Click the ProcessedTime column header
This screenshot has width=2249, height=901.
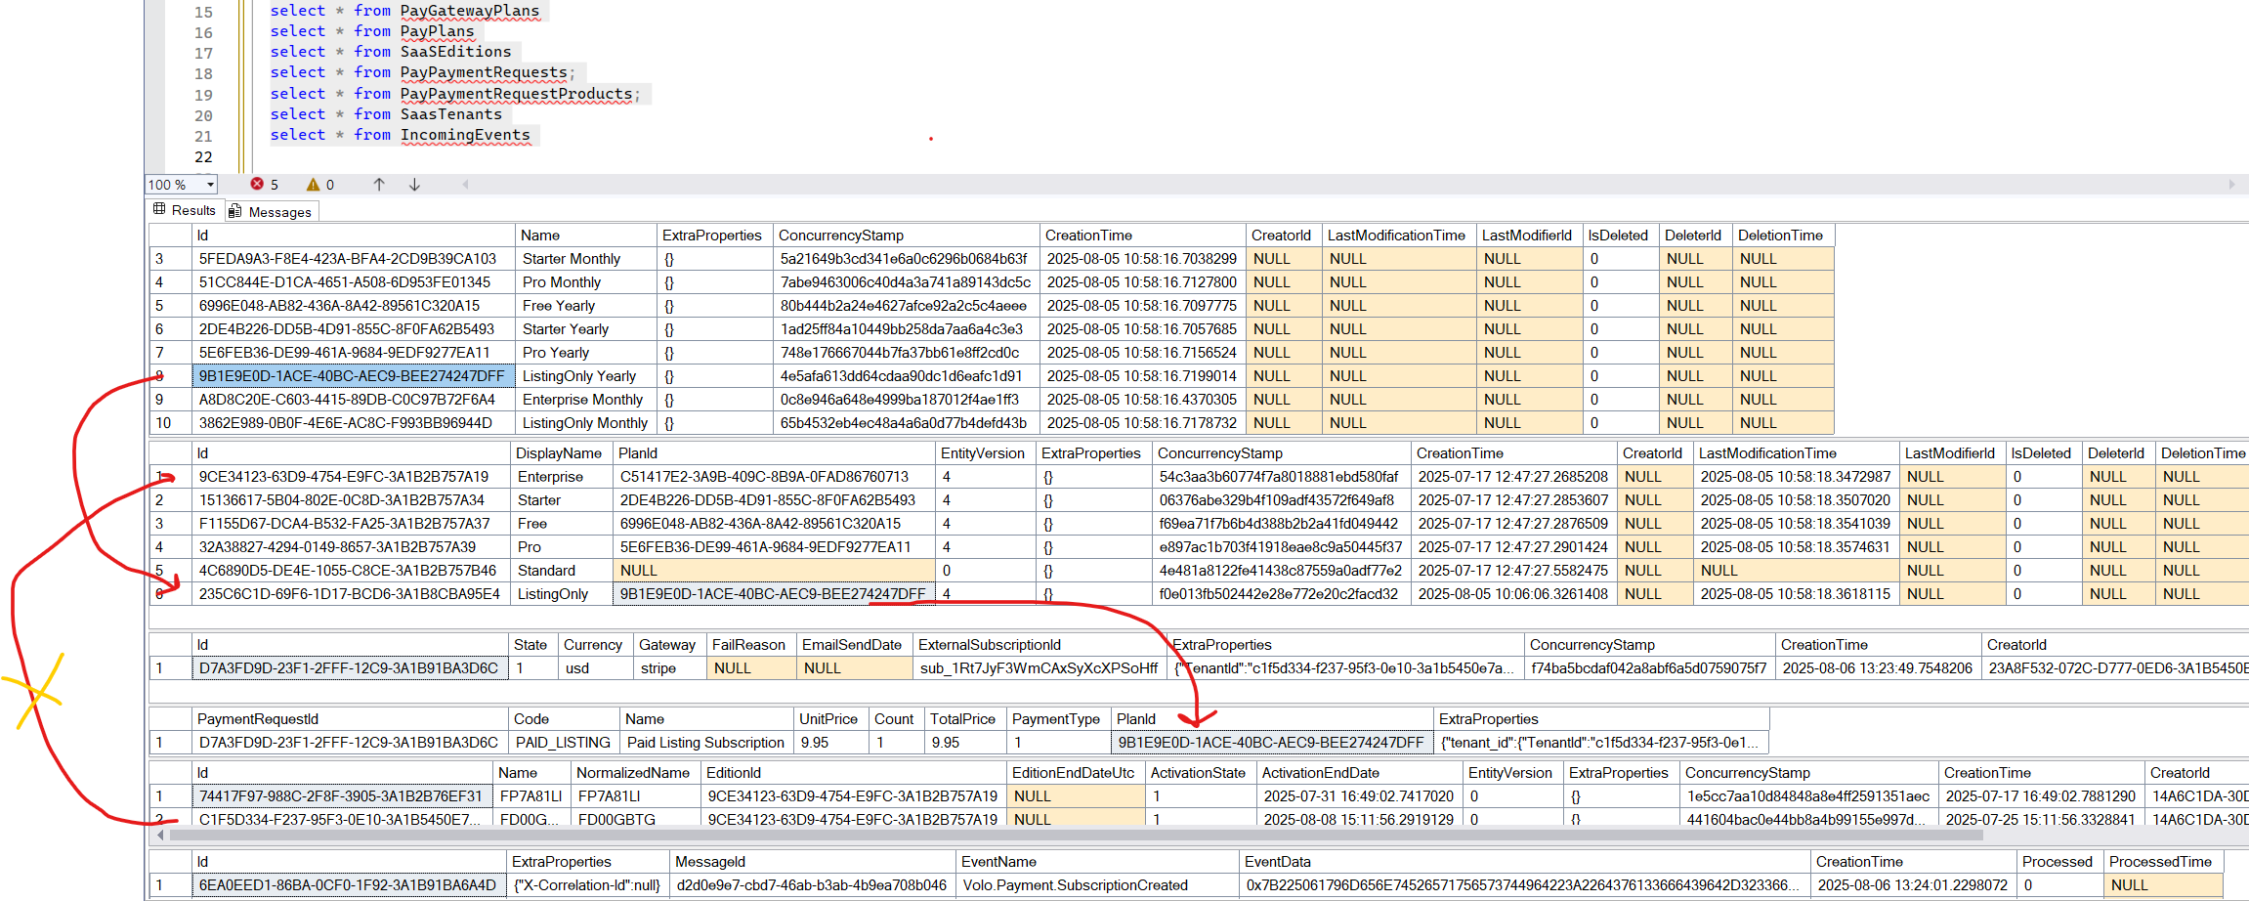2164,862
